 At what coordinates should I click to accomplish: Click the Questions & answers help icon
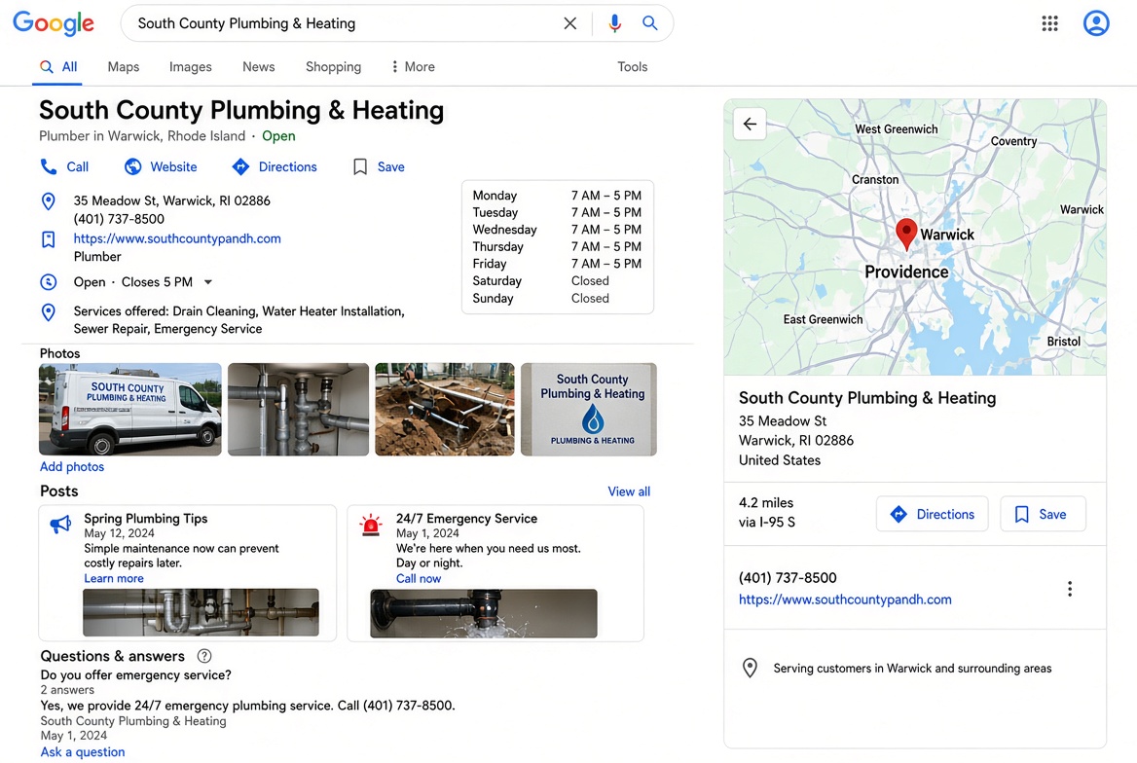click(x=204, y=656)
